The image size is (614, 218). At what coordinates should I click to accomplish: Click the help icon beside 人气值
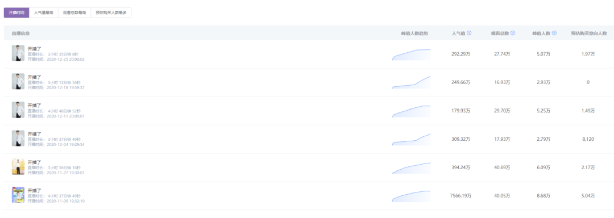pos(469,33)
